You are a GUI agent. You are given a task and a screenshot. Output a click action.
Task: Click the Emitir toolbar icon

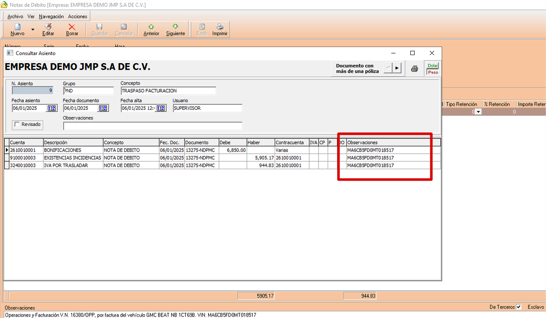[202, 26]
